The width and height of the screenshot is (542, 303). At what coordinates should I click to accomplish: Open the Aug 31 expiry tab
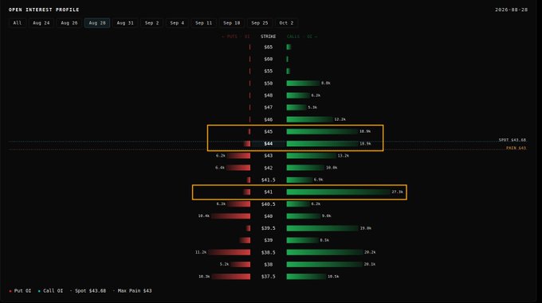pos(125,23)
